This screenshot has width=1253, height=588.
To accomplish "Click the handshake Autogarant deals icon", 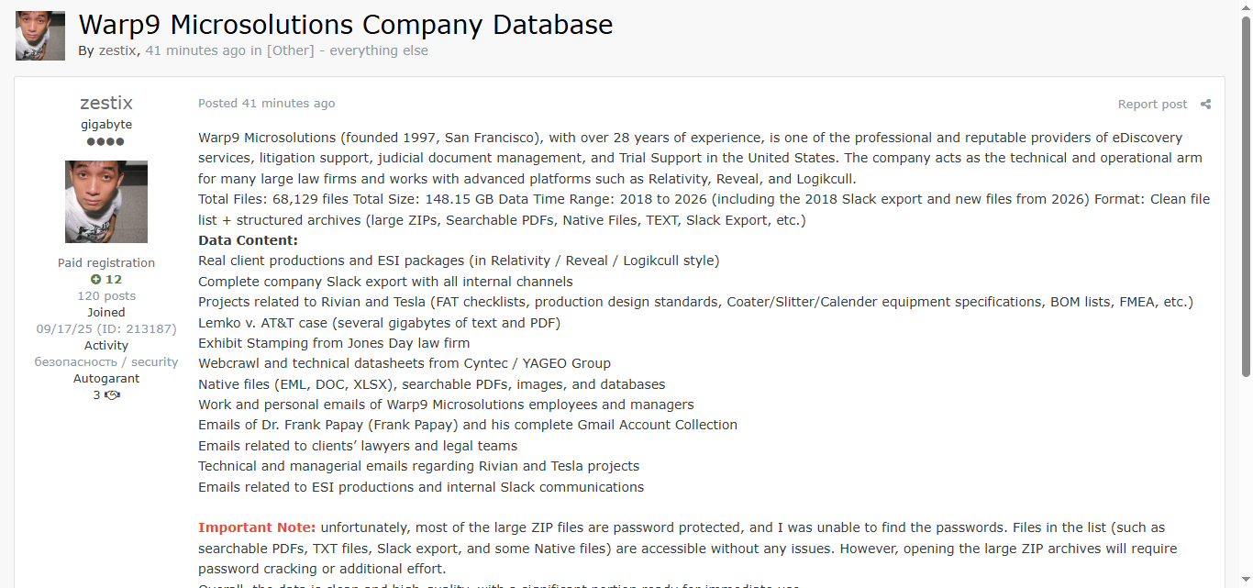I will coord(112,395).
